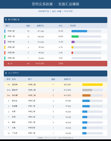Click the progress bar in rank 4 row

pyautogui.click(x=86, y=101)
